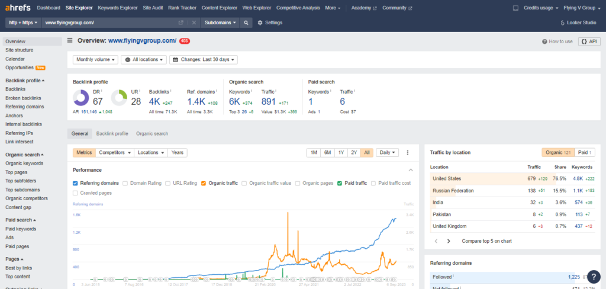606x289 pixels.
Task: Go to next traffic location page arrow
Action: (x=449, y=241)
